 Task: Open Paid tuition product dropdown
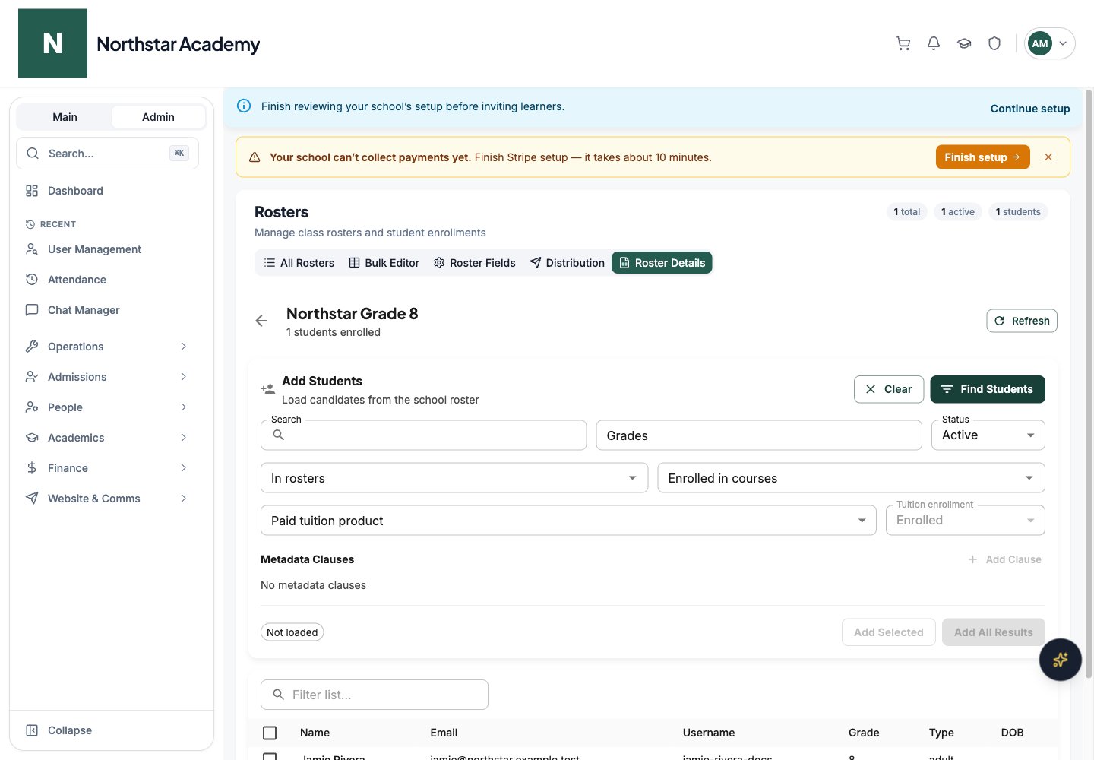click(x=568, y=521)
